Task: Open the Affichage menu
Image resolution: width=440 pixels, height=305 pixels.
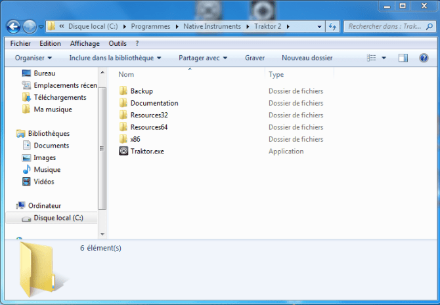Action: click(x=85, y=43)
